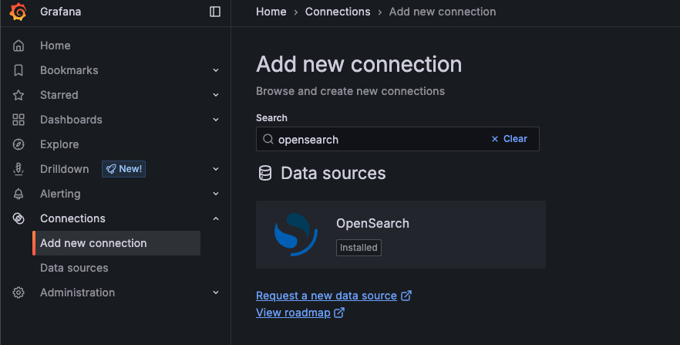The width and height of the screenshot is (680, 345).
Task: Expand the Dashboards section chevron
Action: [216, 120]
